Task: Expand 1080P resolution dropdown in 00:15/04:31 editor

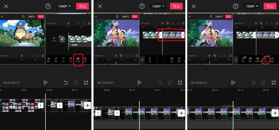Action: point(252,6)
